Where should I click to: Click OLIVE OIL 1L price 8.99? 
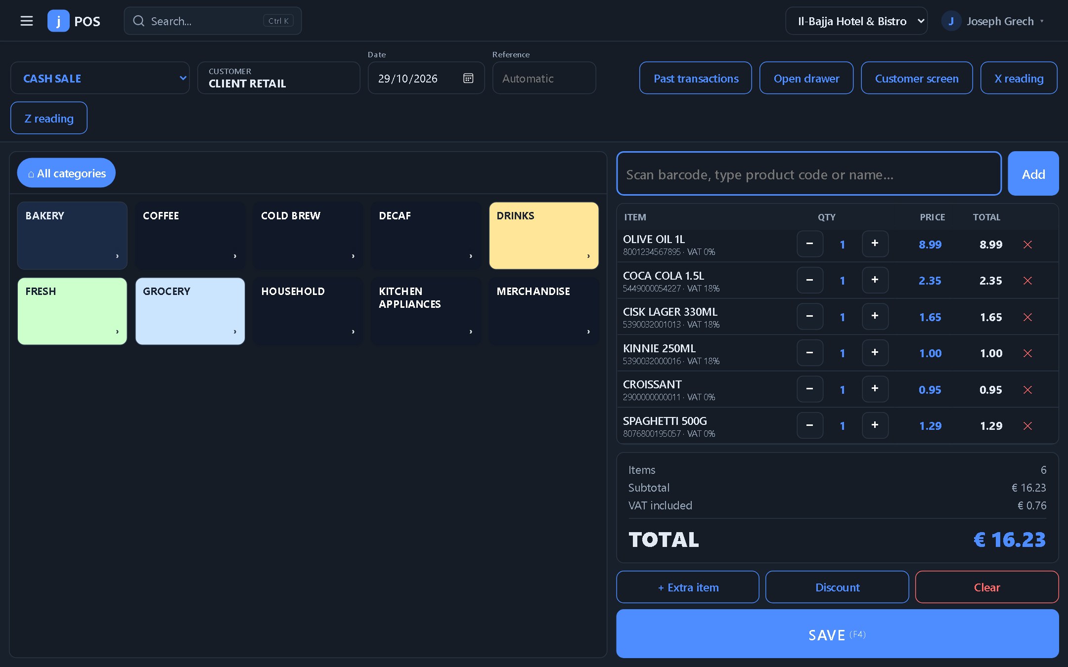(x=930, y=245)
